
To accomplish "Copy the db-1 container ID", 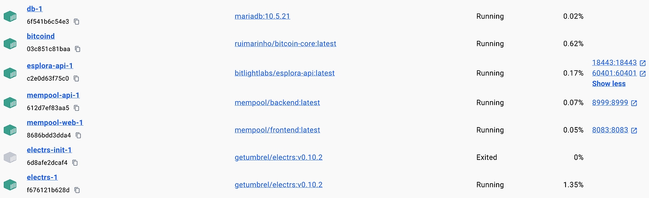I will point(77,22).
